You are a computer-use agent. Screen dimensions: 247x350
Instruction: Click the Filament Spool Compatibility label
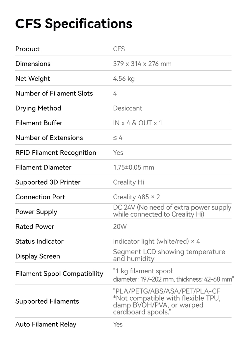[x=59, y=274]
